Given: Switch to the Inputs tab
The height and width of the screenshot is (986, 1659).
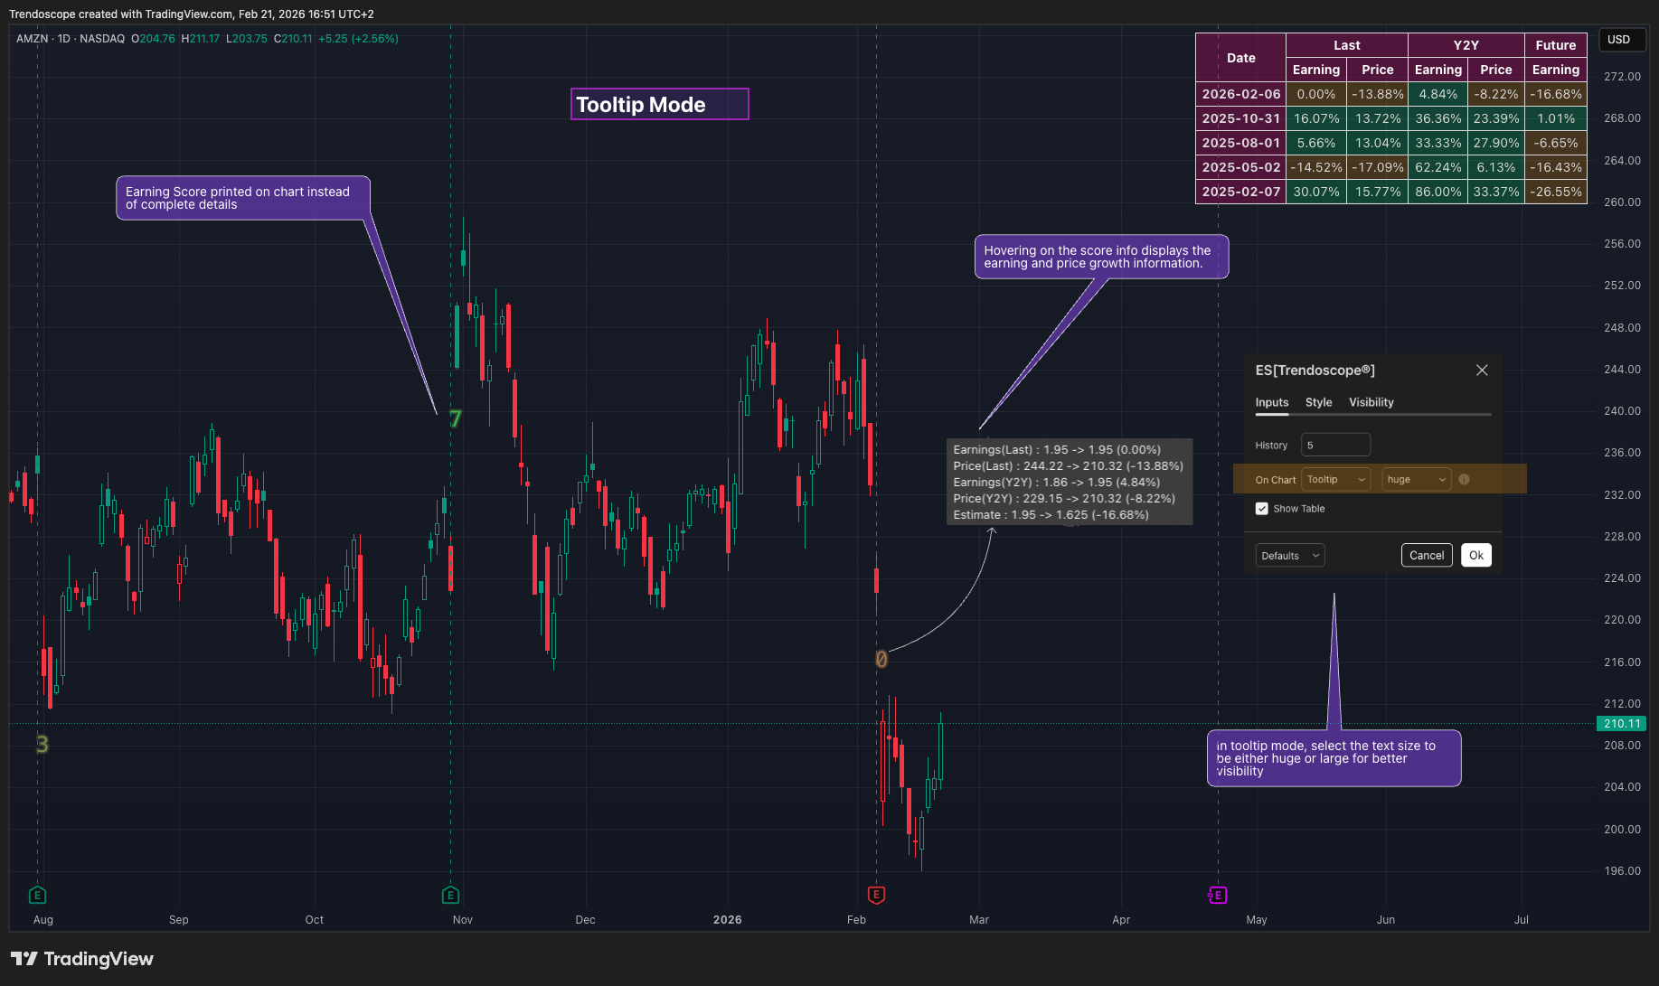Looking at the screenshot, I should (x=1271, y=402).
